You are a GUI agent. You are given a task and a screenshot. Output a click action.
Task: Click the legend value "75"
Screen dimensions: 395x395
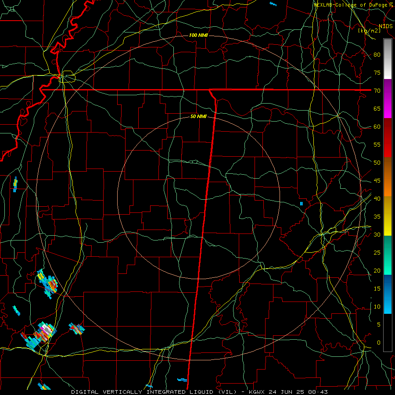(x=377, y=72)
